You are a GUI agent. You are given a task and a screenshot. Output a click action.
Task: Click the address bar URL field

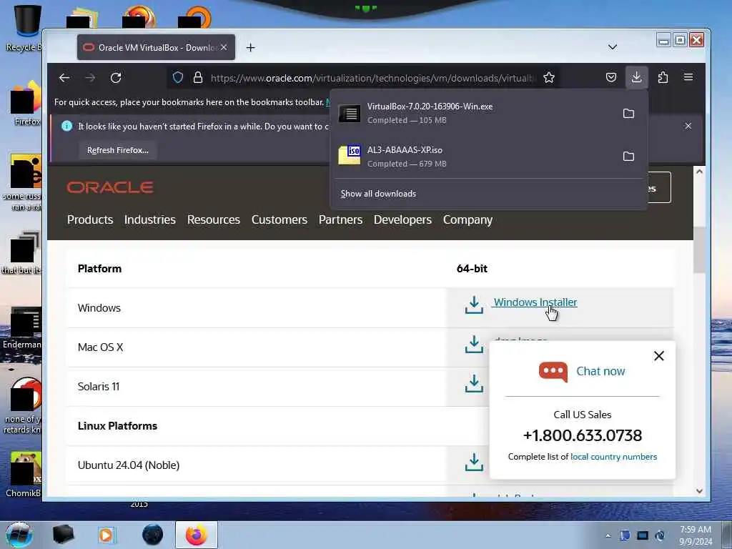click(x=371, y=78)
